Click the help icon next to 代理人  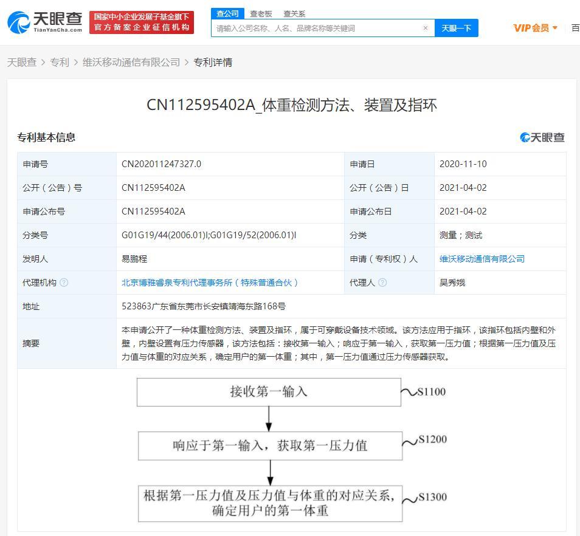tap(383, 283)
